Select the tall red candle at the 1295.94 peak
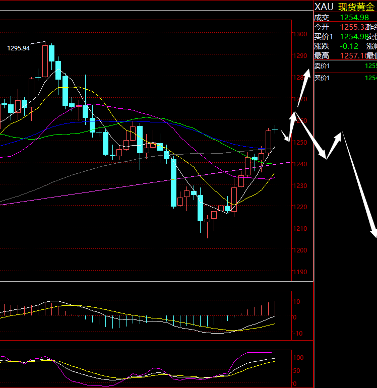Viewport: 377px width, 388px height. click(45, 61)
